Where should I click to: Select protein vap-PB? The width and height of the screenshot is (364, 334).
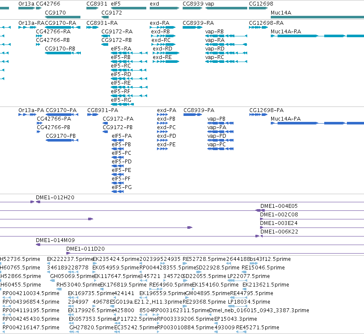point(220,123)
